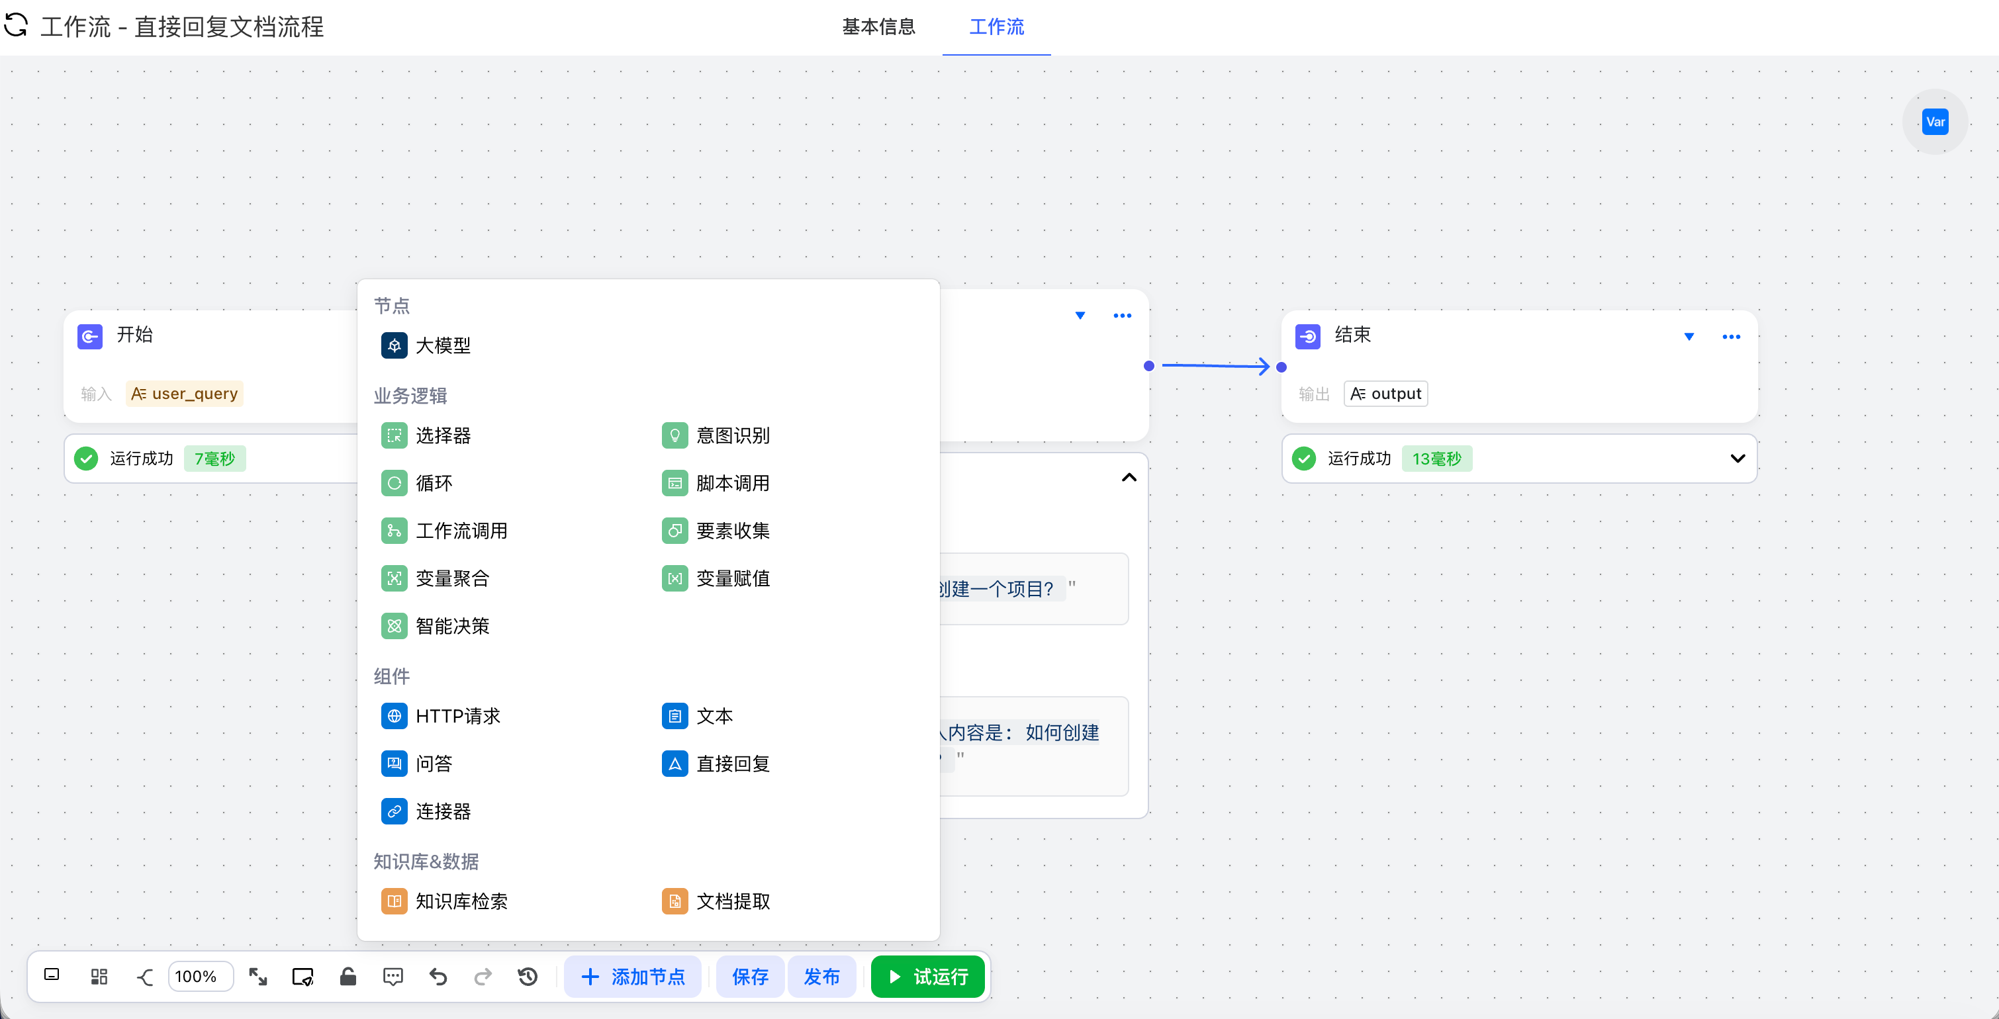Click the comment bubble toolbar icon
This screenshot has width=1999, height=1019.
coord(393,977)
